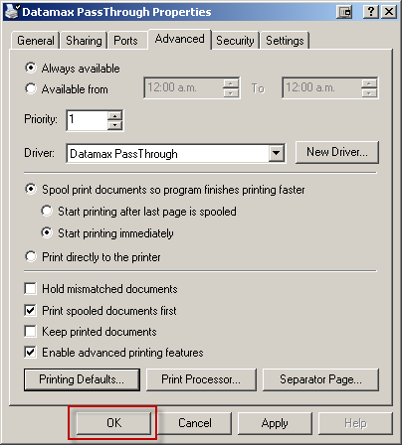Viewport: 402px width, 445px height.
Task: Open the Security tab
Action: [235, 41]
